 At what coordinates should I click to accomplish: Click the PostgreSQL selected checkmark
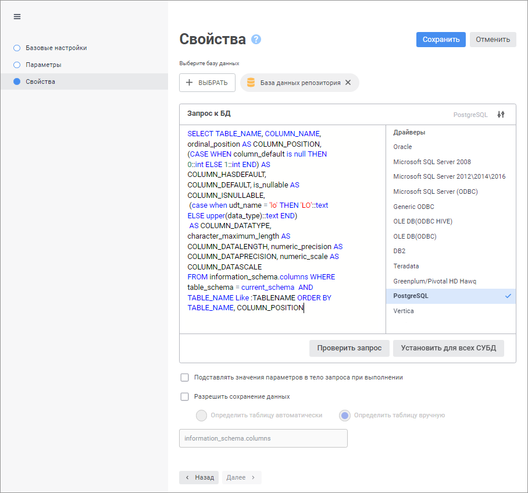point(508,296)
